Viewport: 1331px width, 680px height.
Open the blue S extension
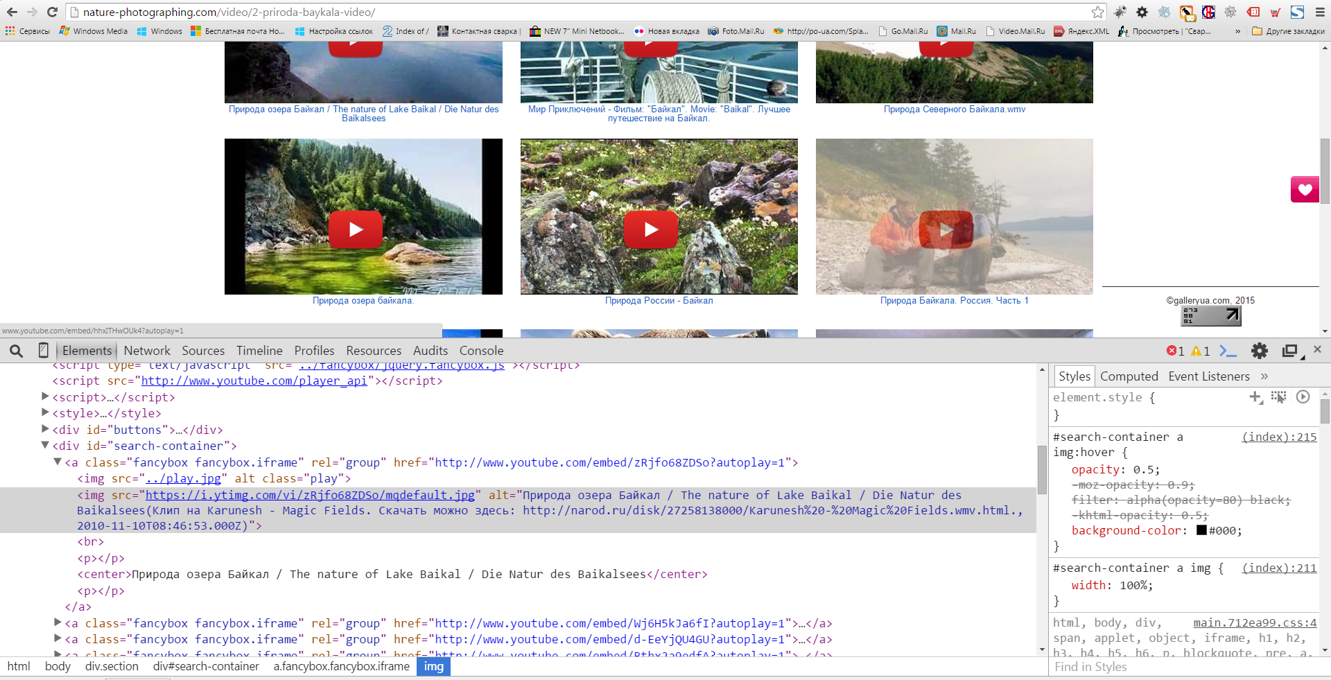pos(1297,12)
